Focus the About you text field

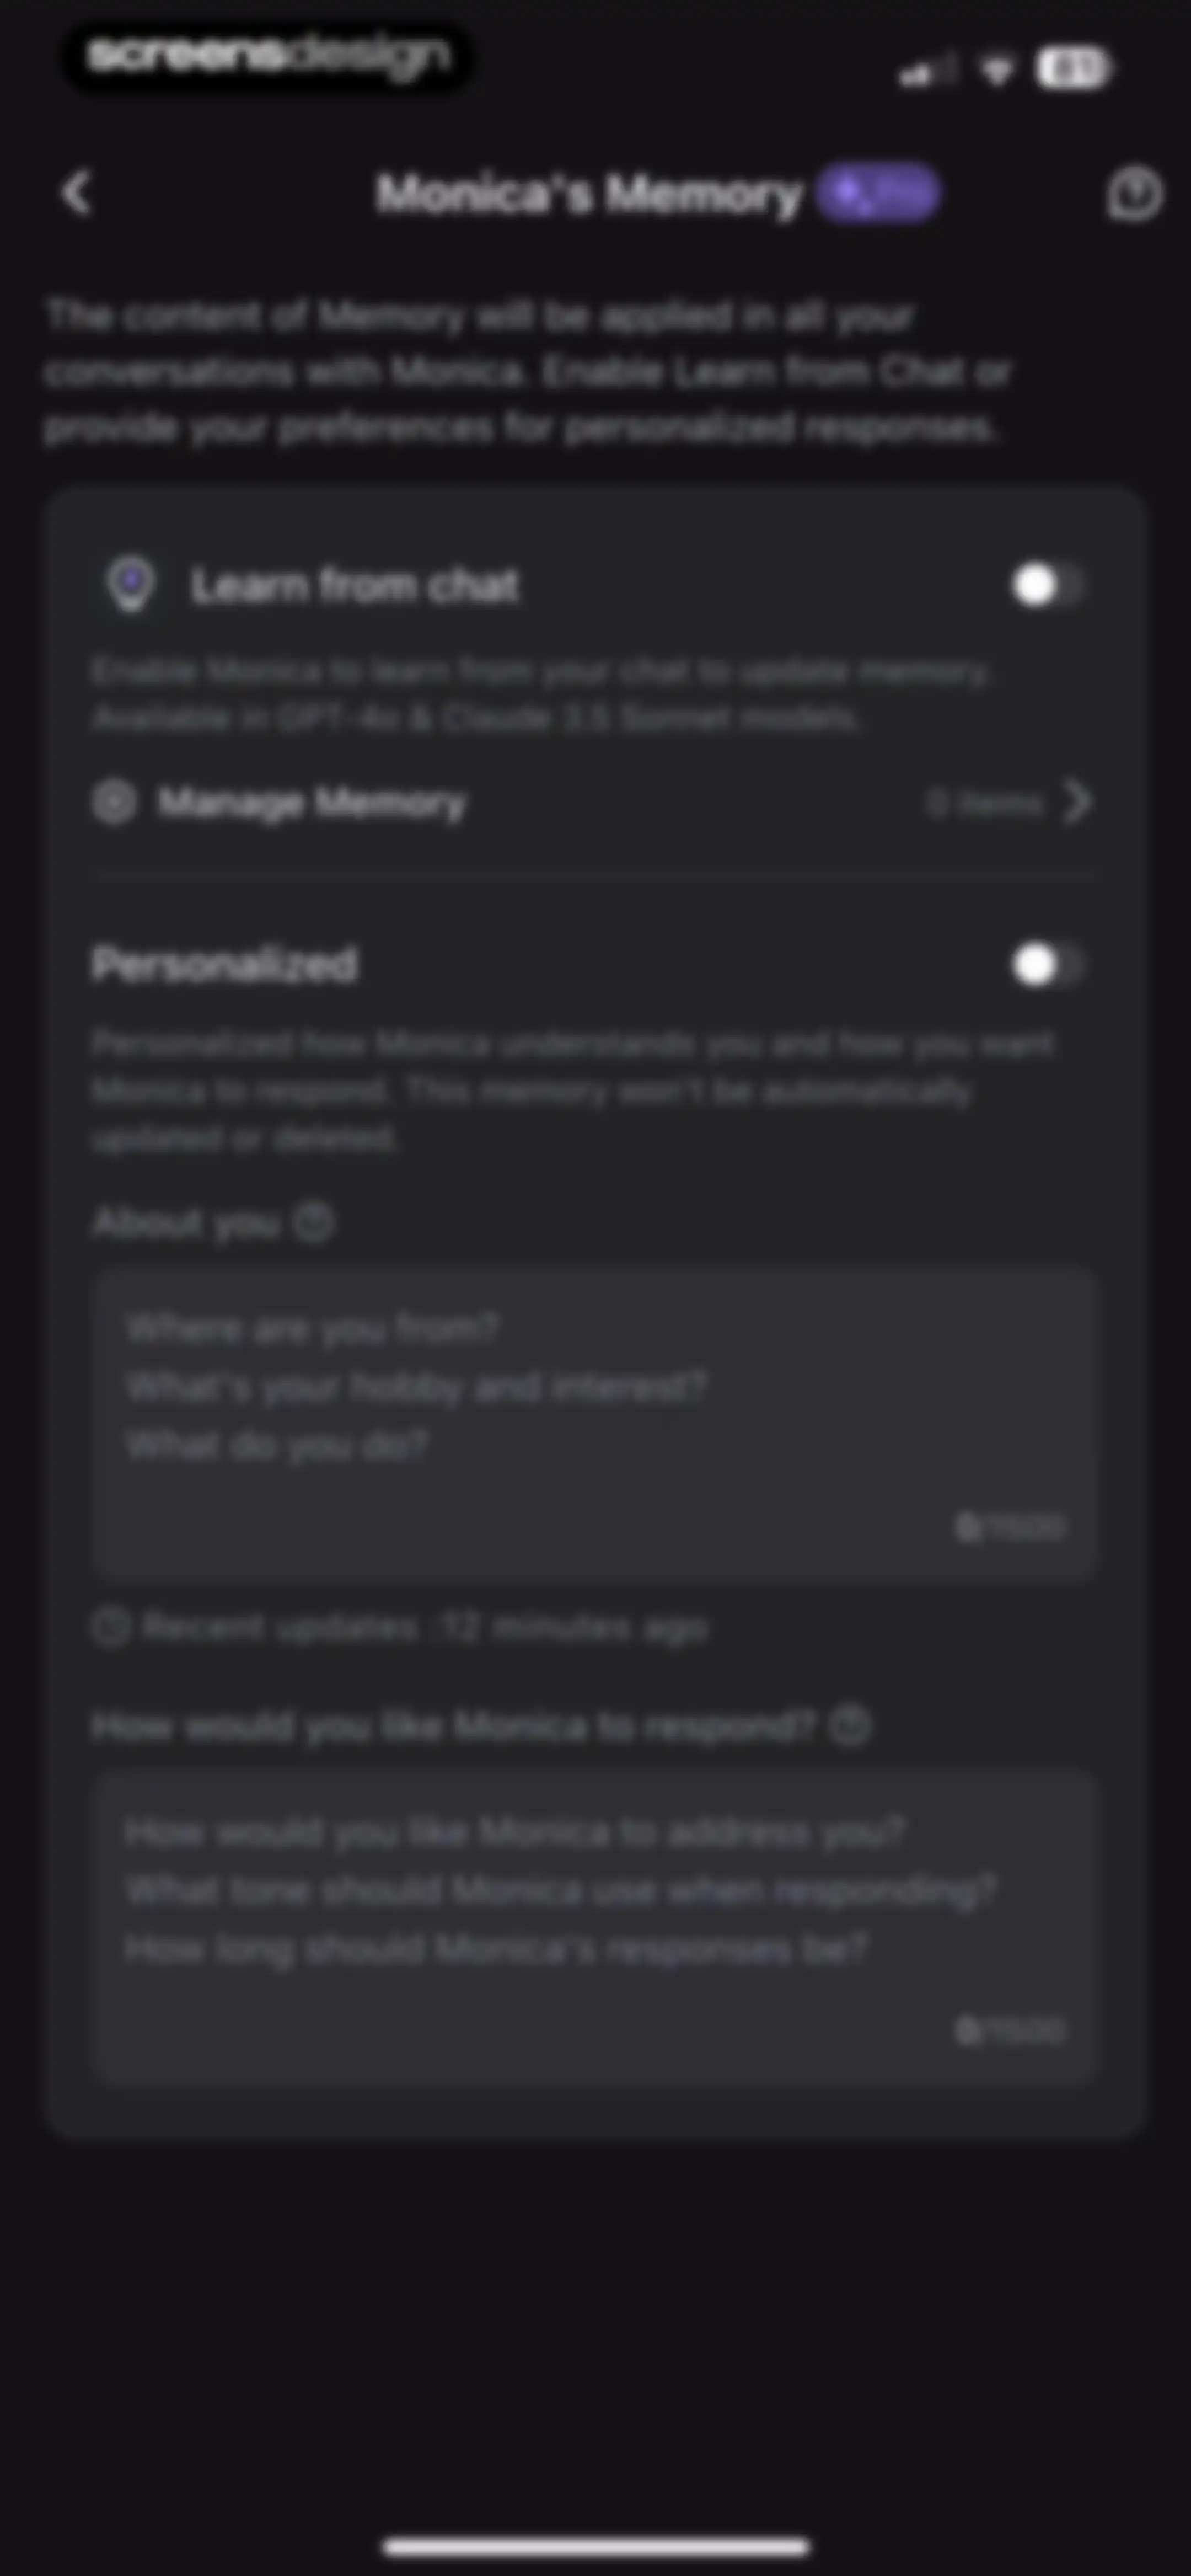click(x=594, y=1423)
